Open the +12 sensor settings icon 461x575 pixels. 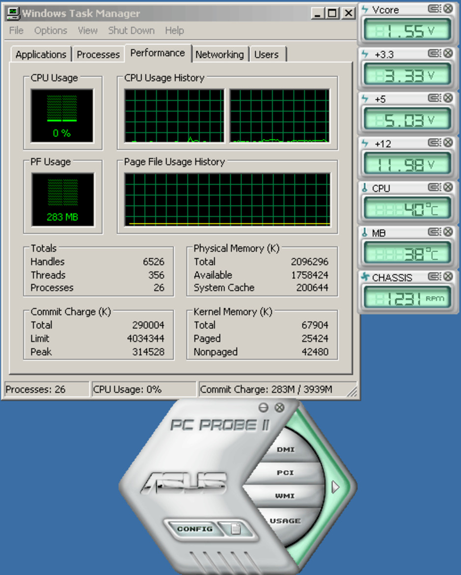[x=434, y=143]
